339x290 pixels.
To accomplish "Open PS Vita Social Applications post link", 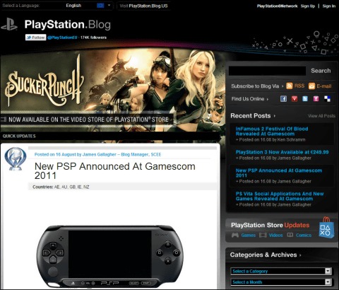I will click(280, 197).
